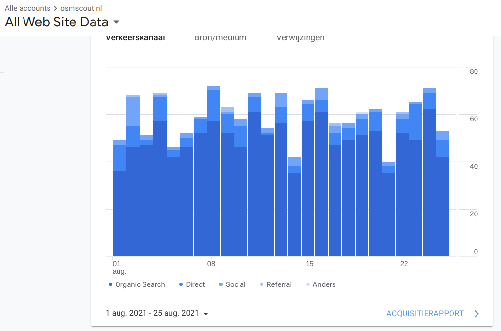This screenshot has height=331, width=501.
Task: Click the 20 axis value label
Action: [474, 214]
